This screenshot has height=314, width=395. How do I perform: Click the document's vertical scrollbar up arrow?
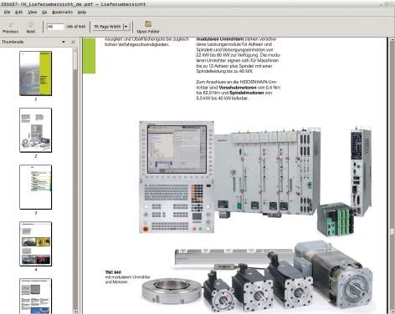click(x=392, y=40)
